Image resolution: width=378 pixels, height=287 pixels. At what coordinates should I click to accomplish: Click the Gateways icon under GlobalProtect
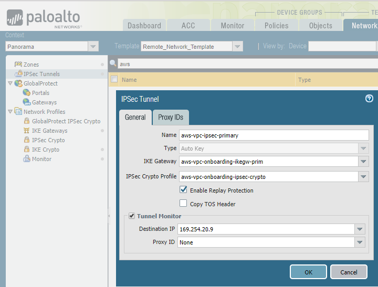tap(27, 102)
